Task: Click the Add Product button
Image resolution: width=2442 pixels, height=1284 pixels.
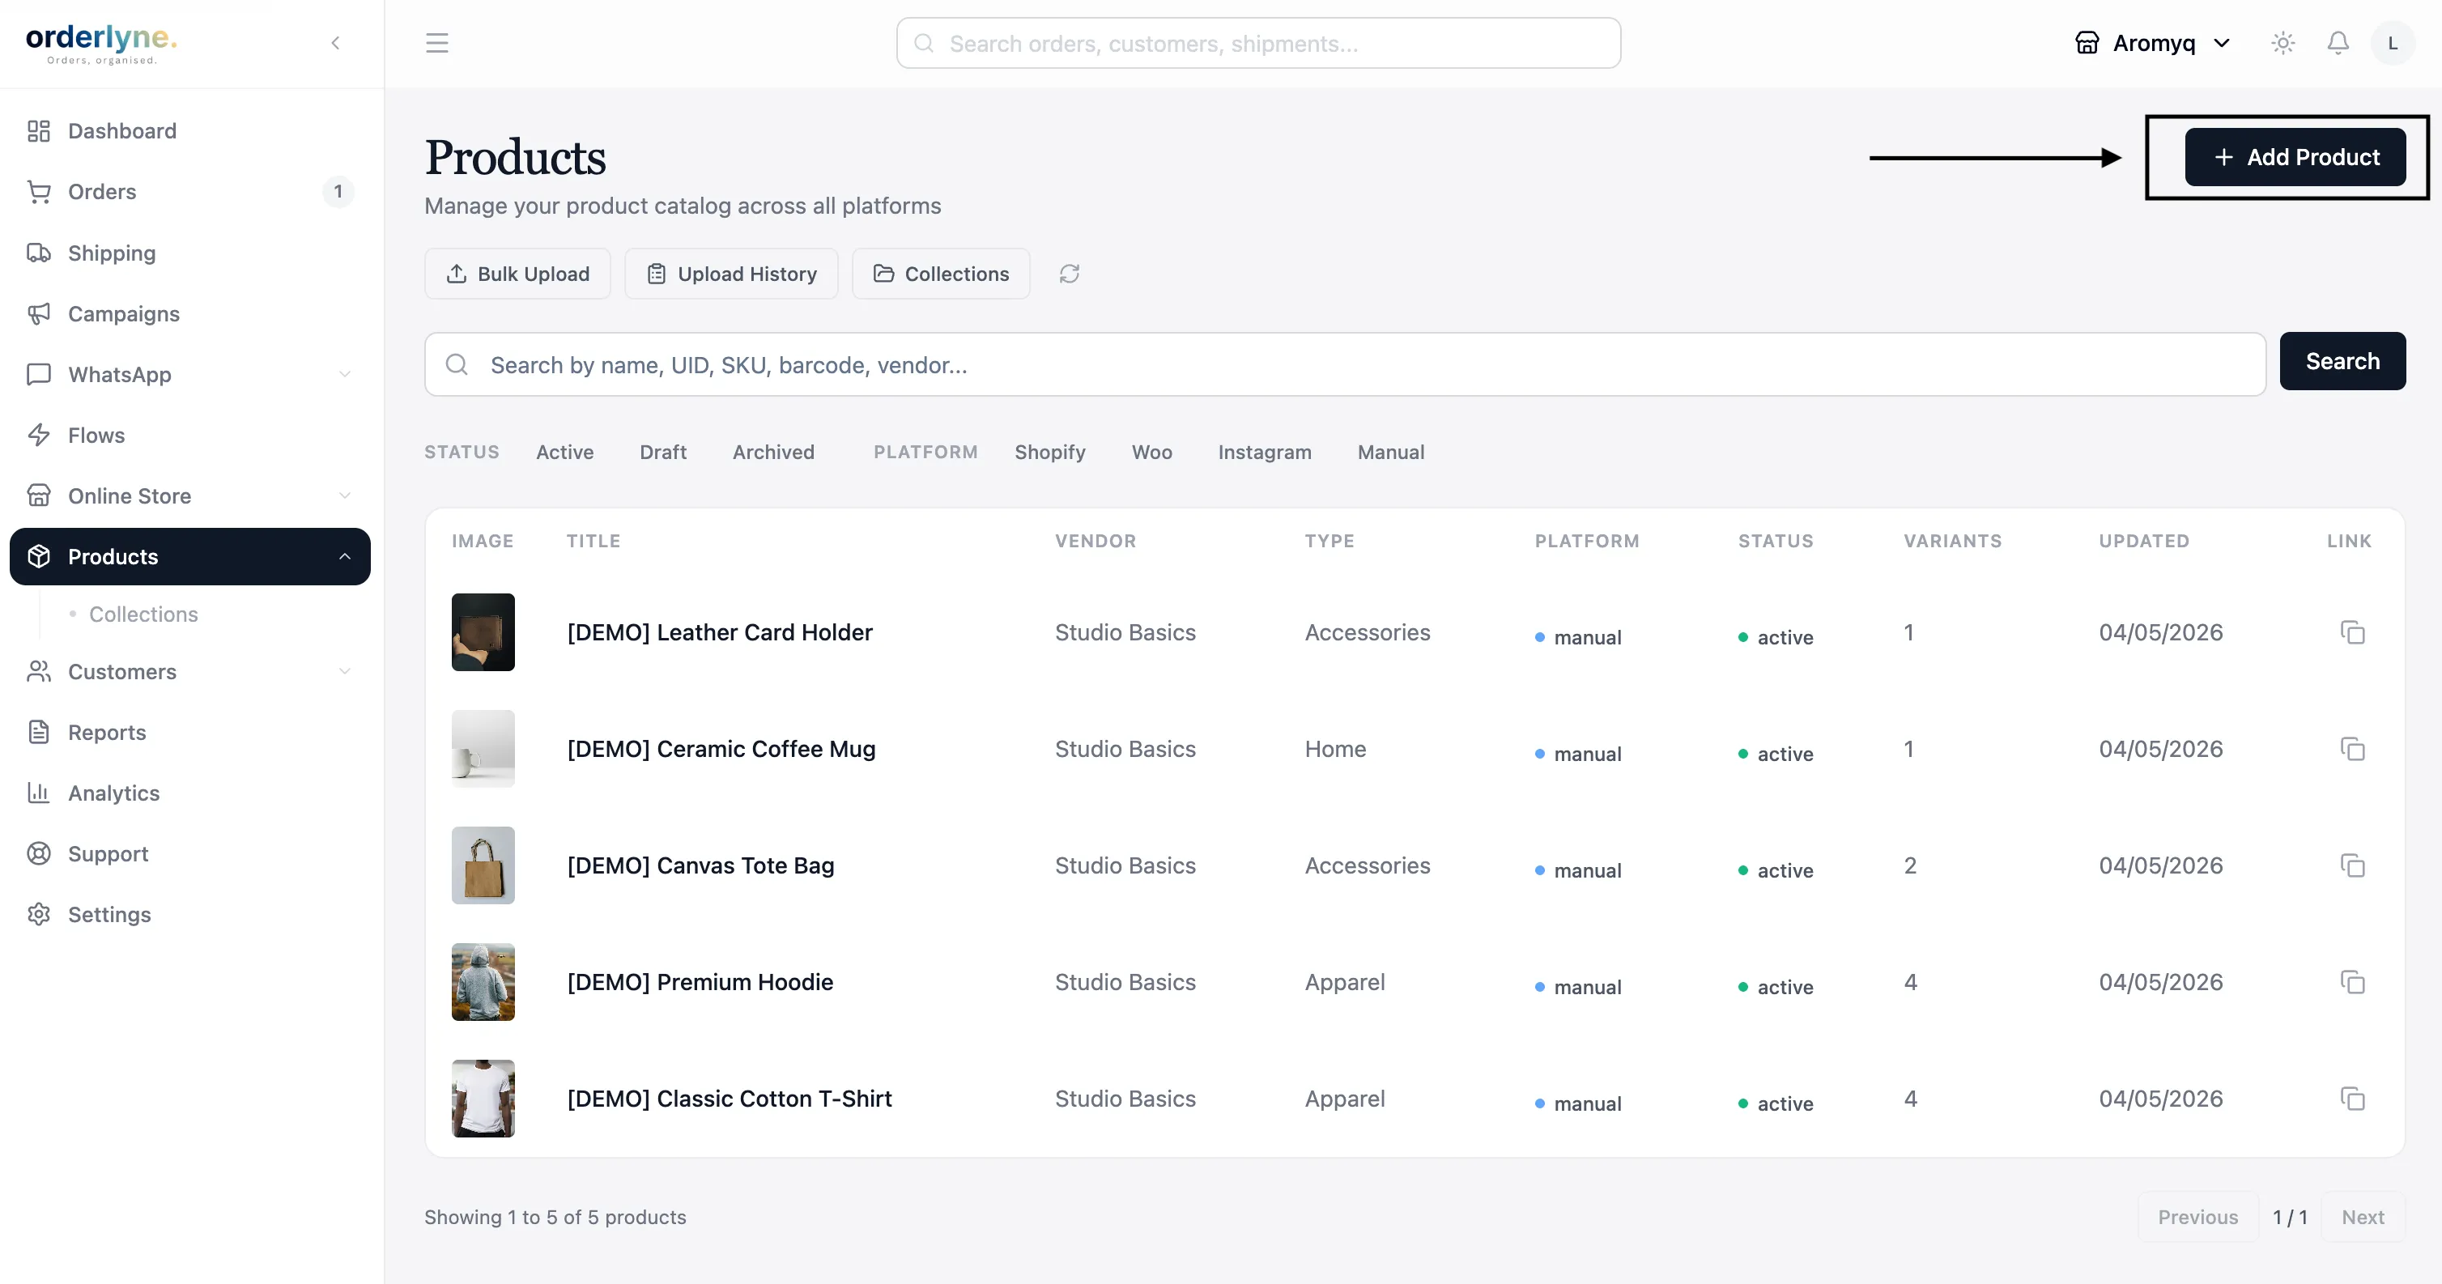Action: click(x=2295, y=157)
